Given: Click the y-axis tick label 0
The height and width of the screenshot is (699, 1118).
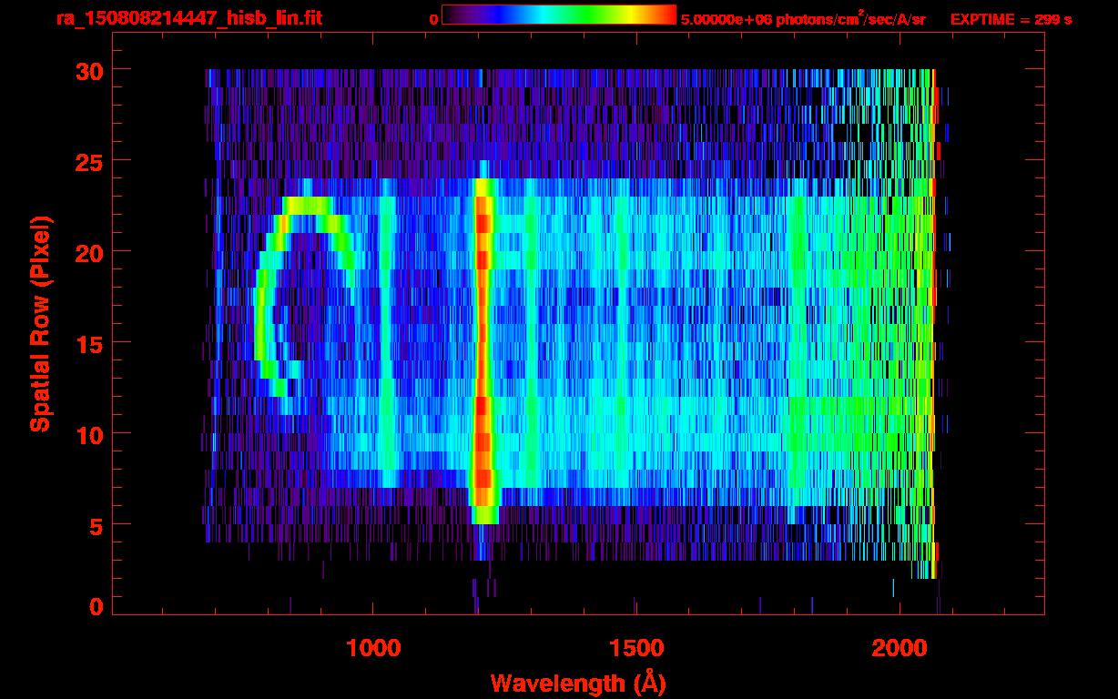Looking at the screenshot, I should point(96,606).
